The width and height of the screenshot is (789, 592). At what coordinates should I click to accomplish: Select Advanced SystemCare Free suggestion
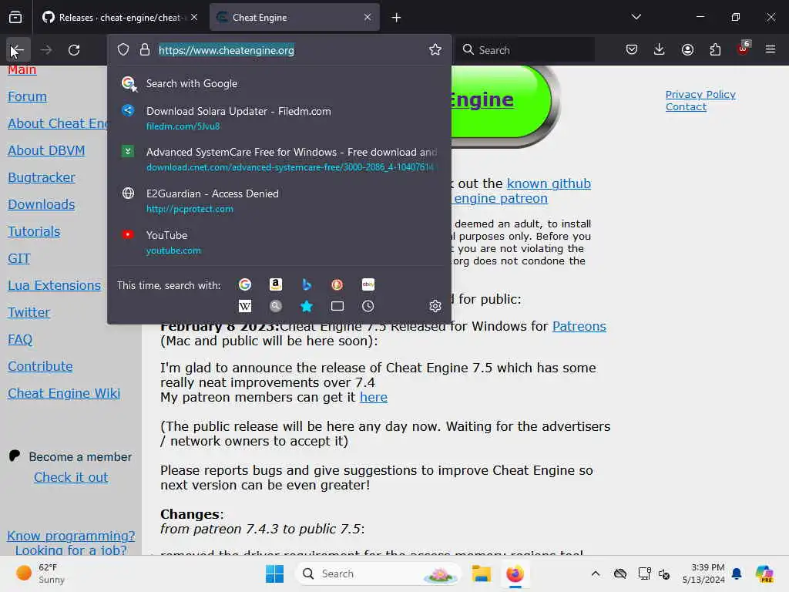click(279, 159)
